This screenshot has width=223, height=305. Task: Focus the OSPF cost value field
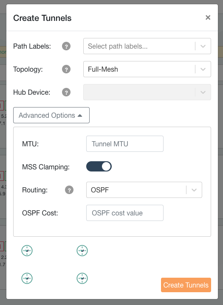125,213
